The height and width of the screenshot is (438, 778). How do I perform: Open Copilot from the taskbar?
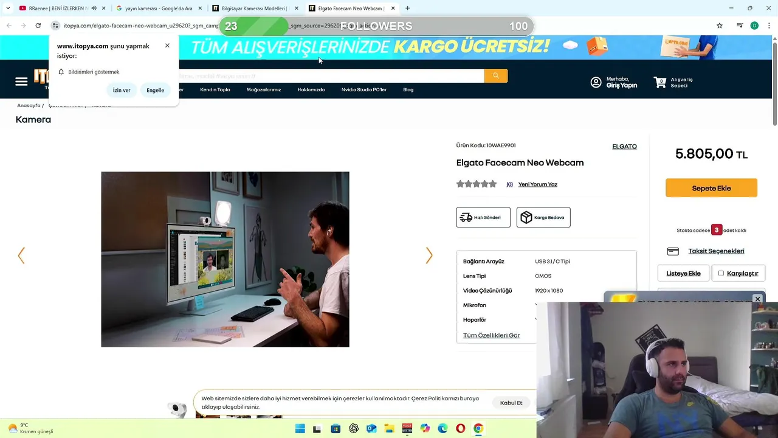425,429
